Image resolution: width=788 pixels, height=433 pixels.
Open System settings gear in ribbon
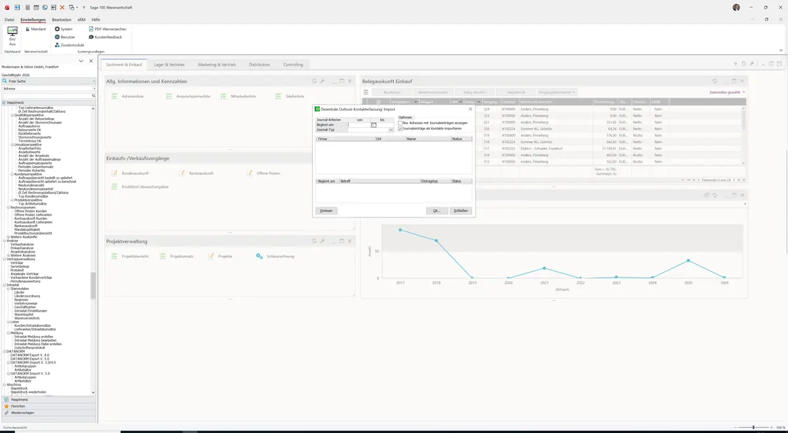tap(64, 29)
